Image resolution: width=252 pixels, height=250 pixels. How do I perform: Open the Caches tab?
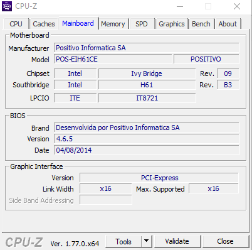(44, 24)
